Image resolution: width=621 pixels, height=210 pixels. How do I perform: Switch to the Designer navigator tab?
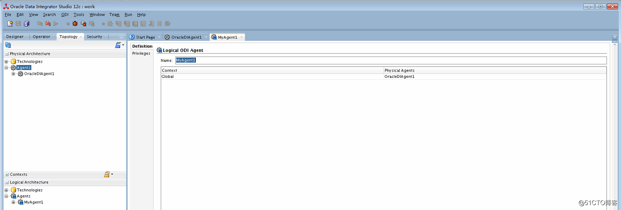(15, 37)
